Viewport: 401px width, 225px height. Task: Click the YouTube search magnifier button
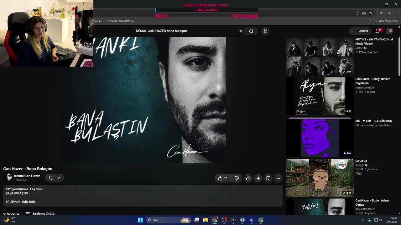pyautogui.click(x=251, y=31)
